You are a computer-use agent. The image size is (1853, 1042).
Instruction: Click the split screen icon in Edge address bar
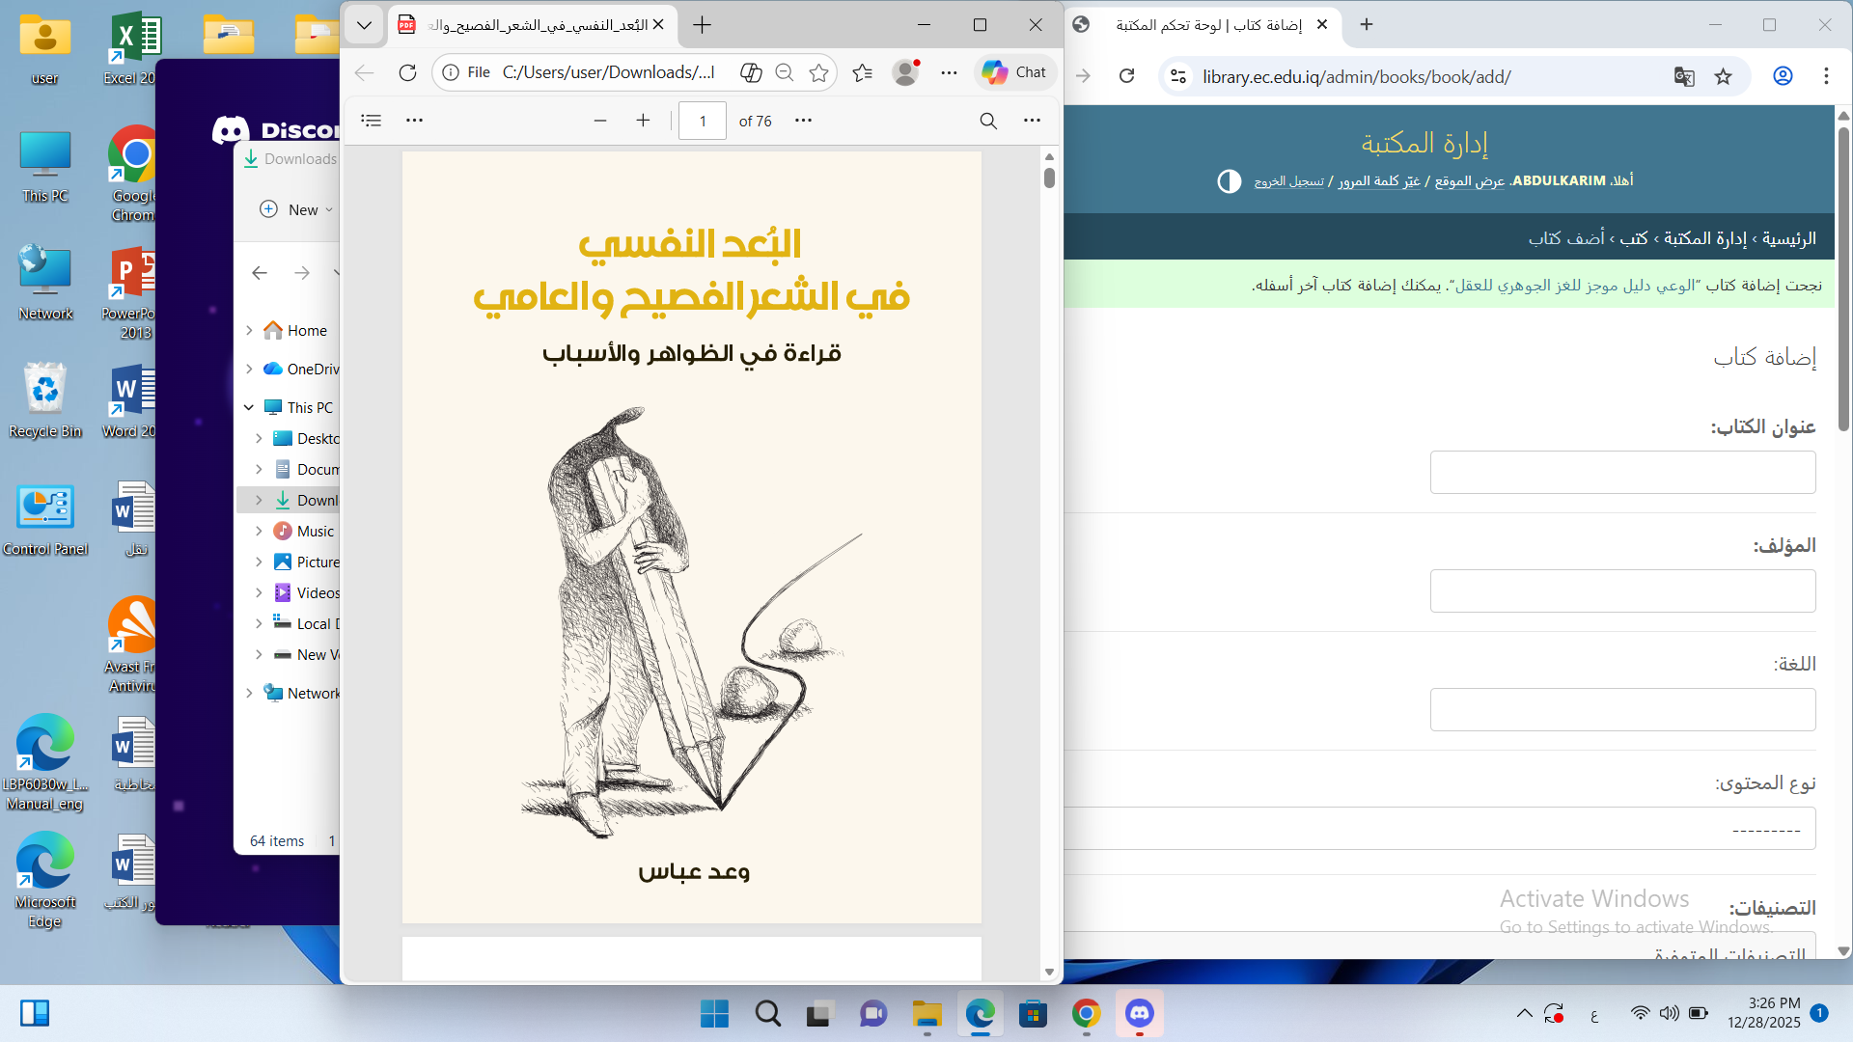tap(751, 72)
